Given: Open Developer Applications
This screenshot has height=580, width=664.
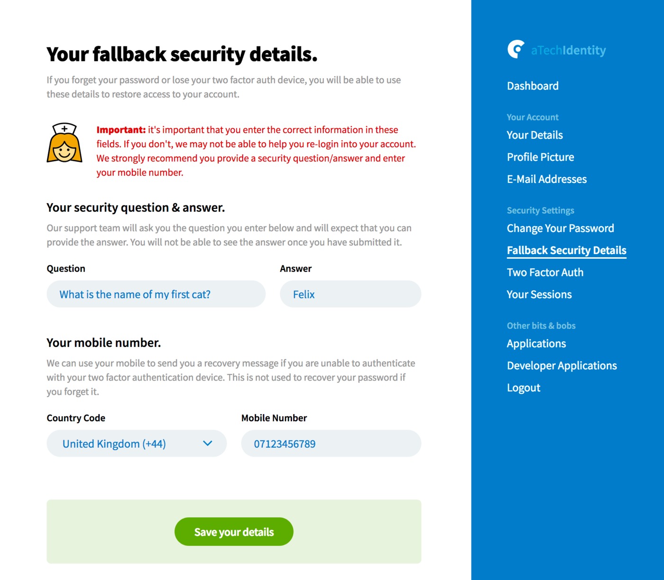Looking at the screenshot, I should click(562, 365).
